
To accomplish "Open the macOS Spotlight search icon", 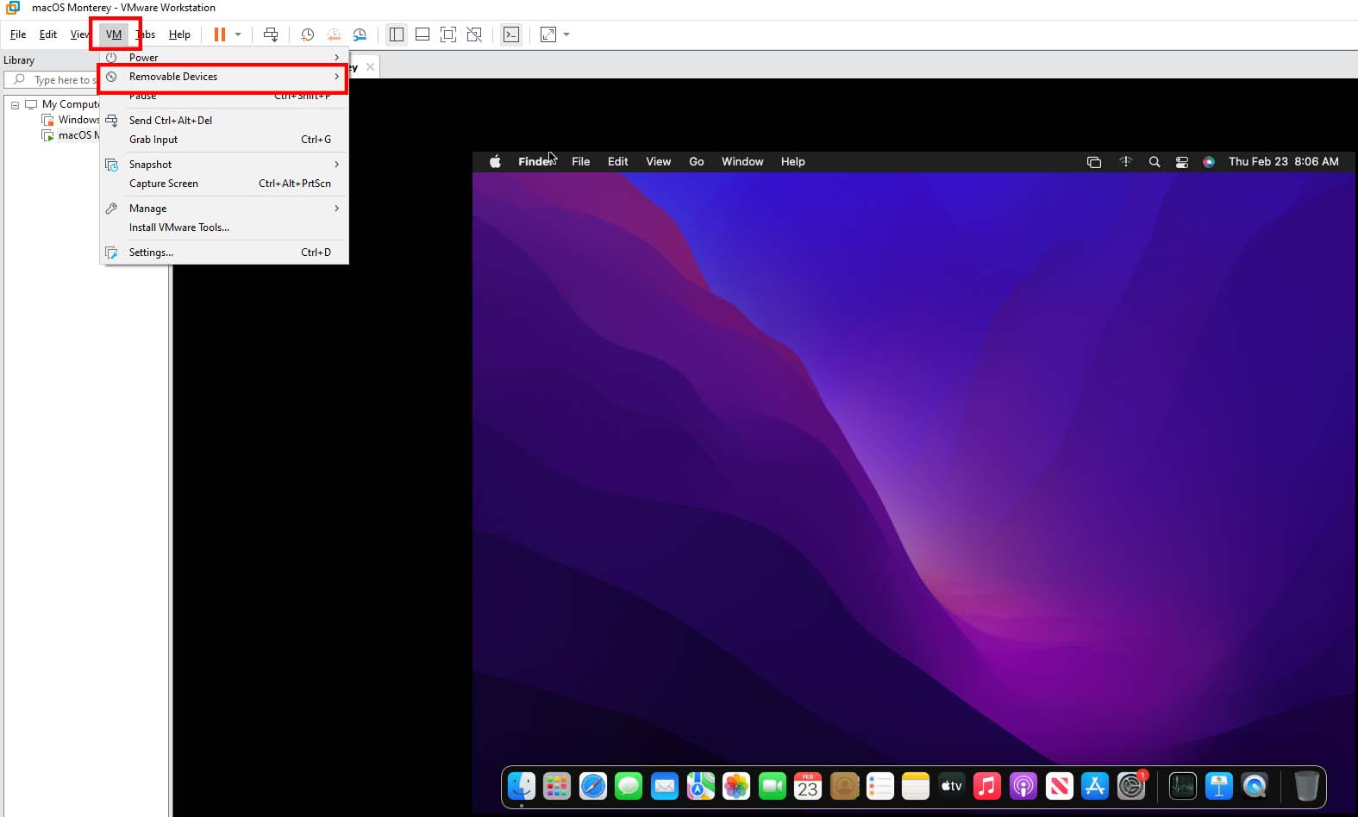I will click(x=1155, y=162).
